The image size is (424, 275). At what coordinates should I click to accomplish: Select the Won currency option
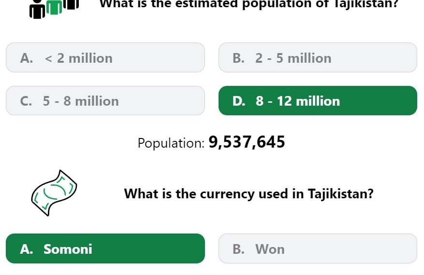(x=318, y=248)
